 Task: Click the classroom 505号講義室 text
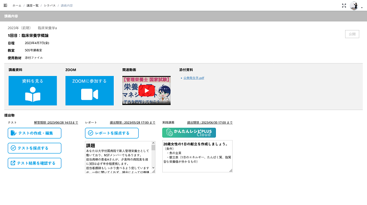(33, 50)
